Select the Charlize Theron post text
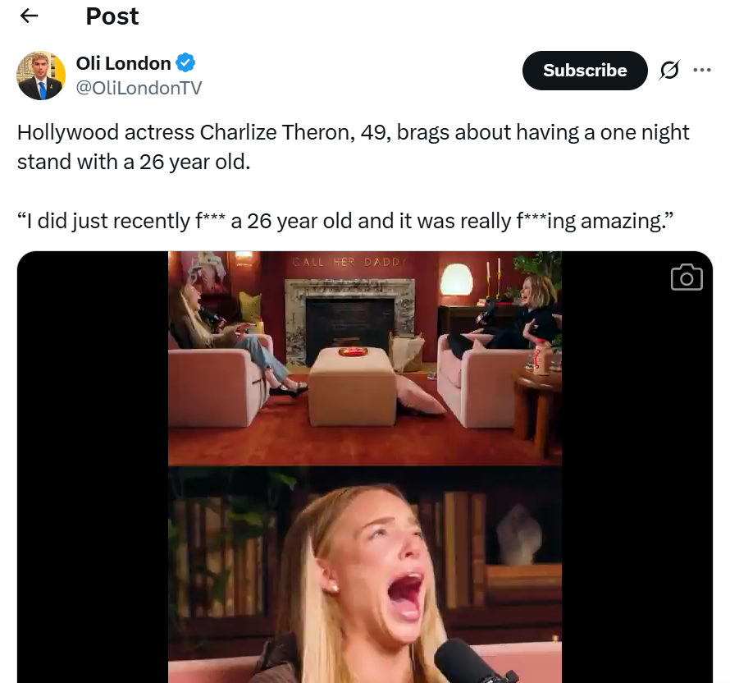 (x=353, y=147)
